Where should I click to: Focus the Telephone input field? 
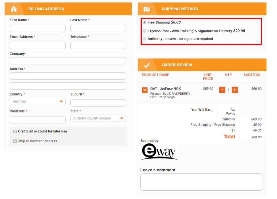pos(98,46)
